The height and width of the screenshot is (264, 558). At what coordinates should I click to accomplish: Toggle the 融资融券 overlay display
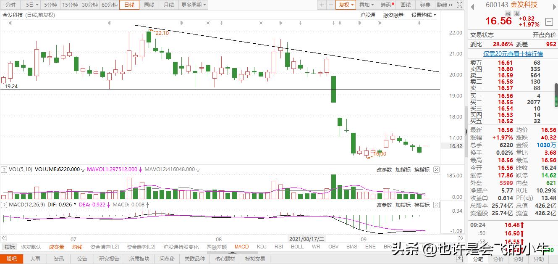(x=393, y=15)
